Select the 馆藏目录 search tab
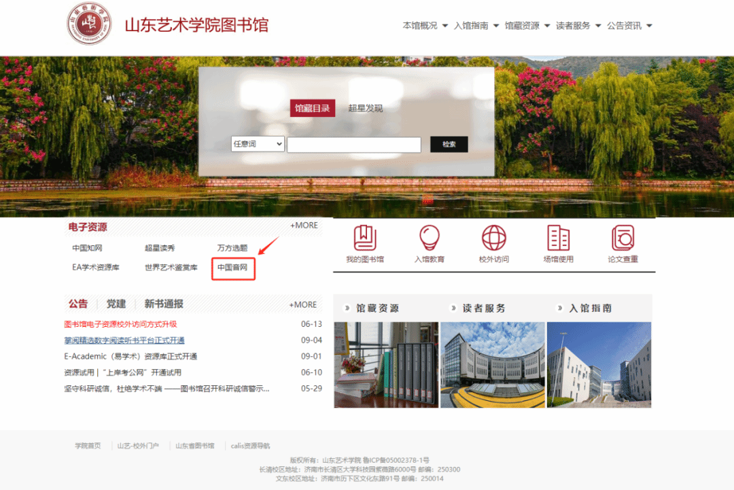The height and width of the screenshot is (490, 734). pos(313,108)
